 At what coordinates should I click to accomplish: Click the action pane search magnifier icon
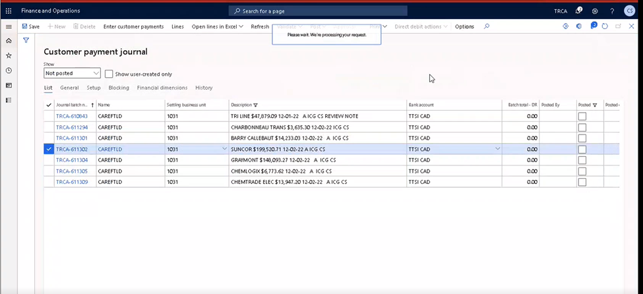[x=487, y=26]
